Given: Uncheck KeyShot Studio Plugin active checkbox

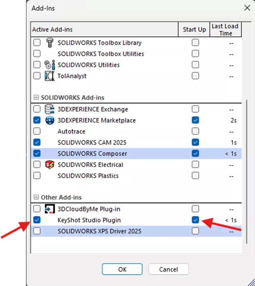Looking at the screenshot, I should point(37,220).
